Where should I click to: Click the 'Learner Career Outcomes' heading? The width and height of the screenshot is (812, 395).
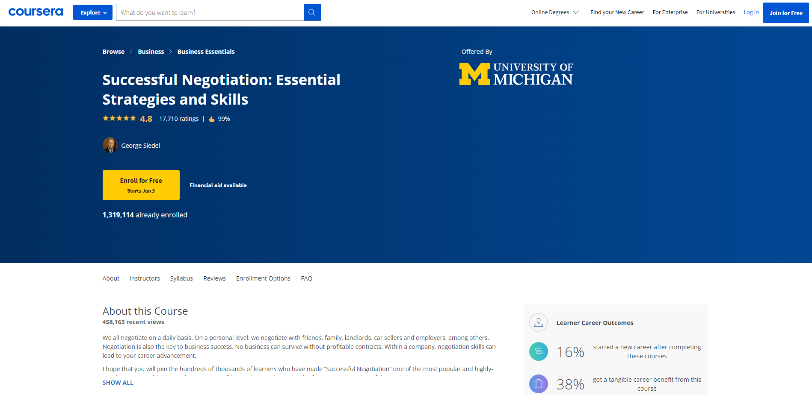595,323
